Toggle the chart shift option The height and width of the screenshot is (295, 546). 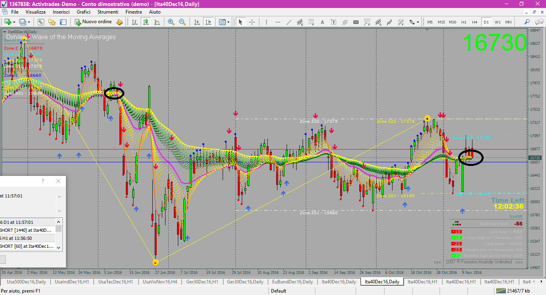[x=208, y=22]
